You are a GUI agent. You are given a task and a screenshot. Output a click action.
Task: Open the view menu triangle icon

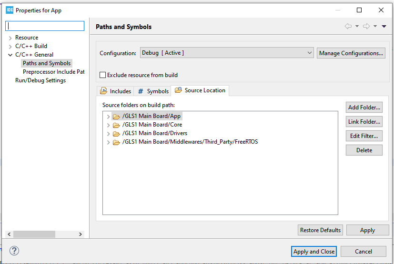pos(384,27)
